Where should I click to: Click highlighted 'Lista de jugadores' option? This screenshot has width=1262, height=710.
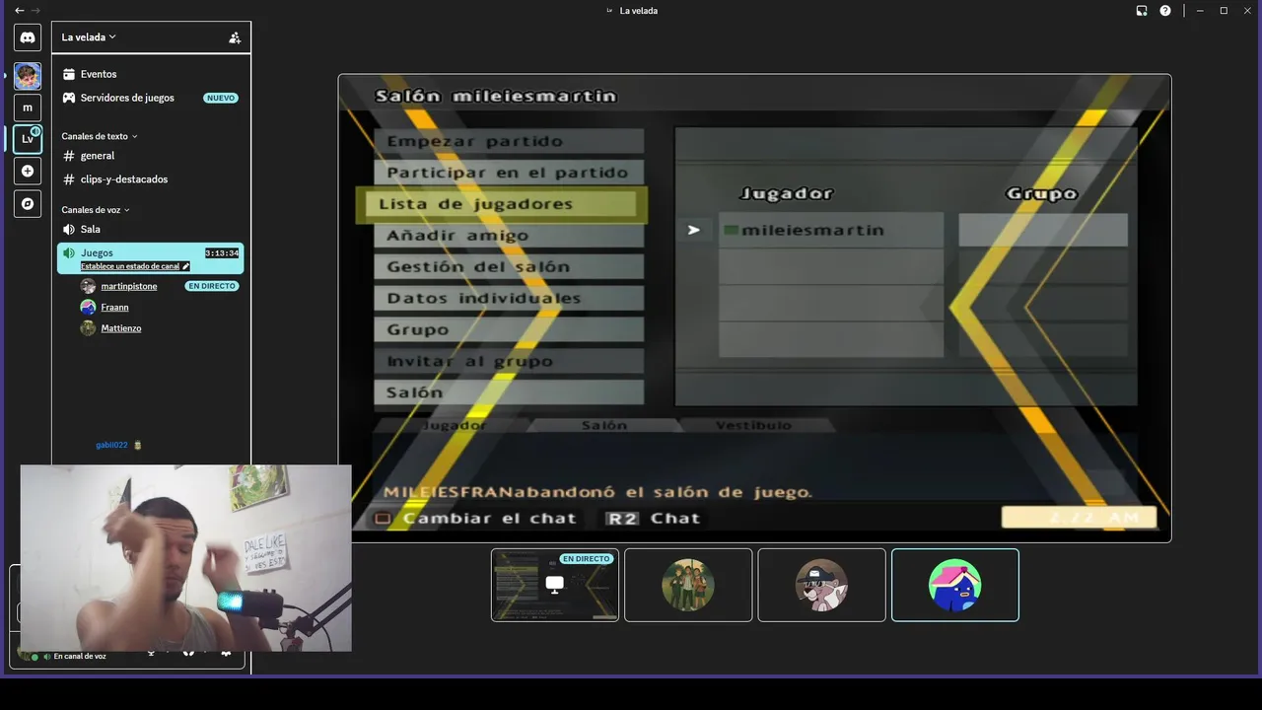[x=501, y=204]
